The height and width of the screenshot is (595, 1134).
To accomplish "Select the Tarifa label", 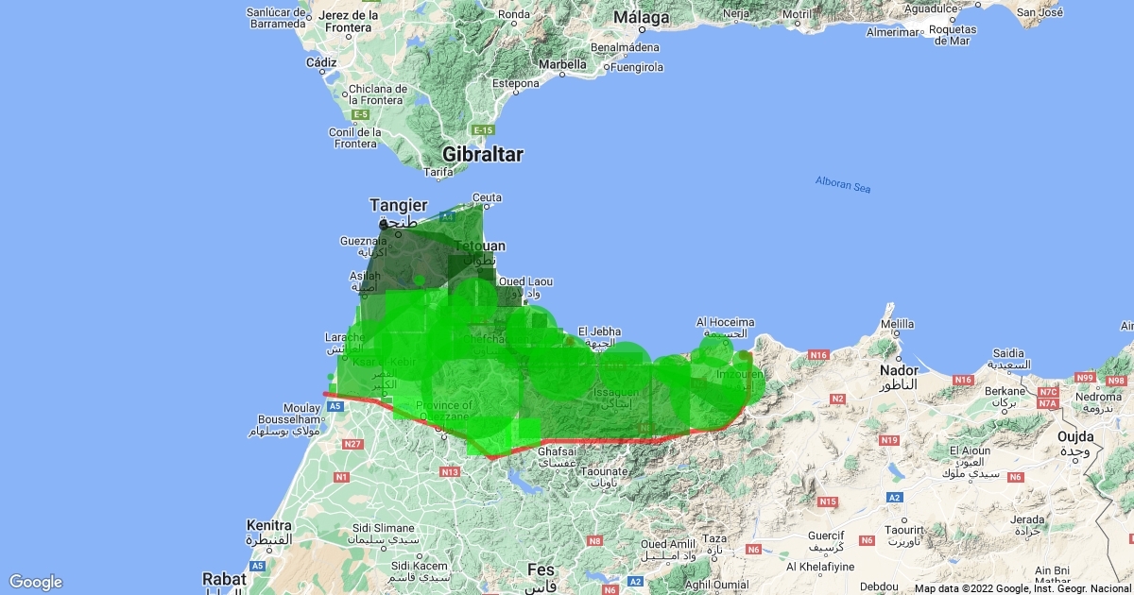I will click(439, 173).
